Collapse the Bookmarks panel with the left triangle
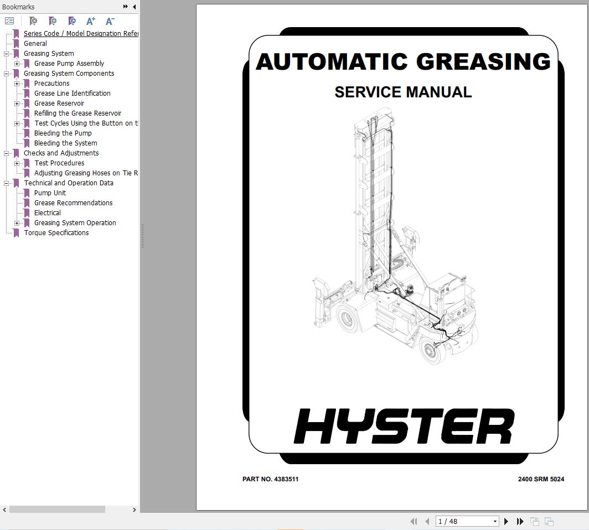 (134, 7)
